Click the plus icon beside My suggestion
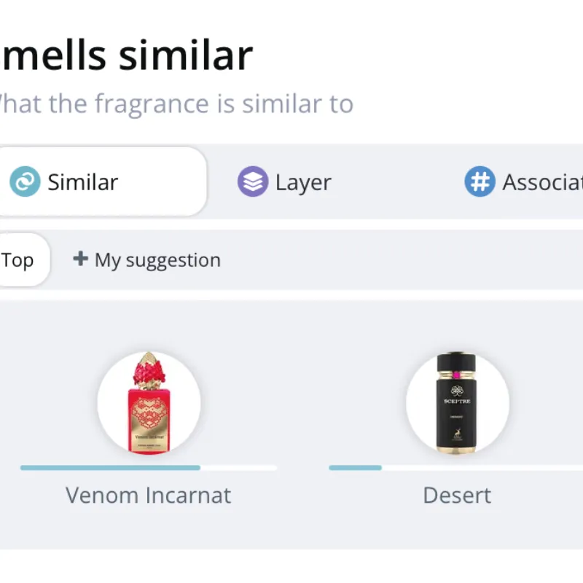 [x=80, y=259]
